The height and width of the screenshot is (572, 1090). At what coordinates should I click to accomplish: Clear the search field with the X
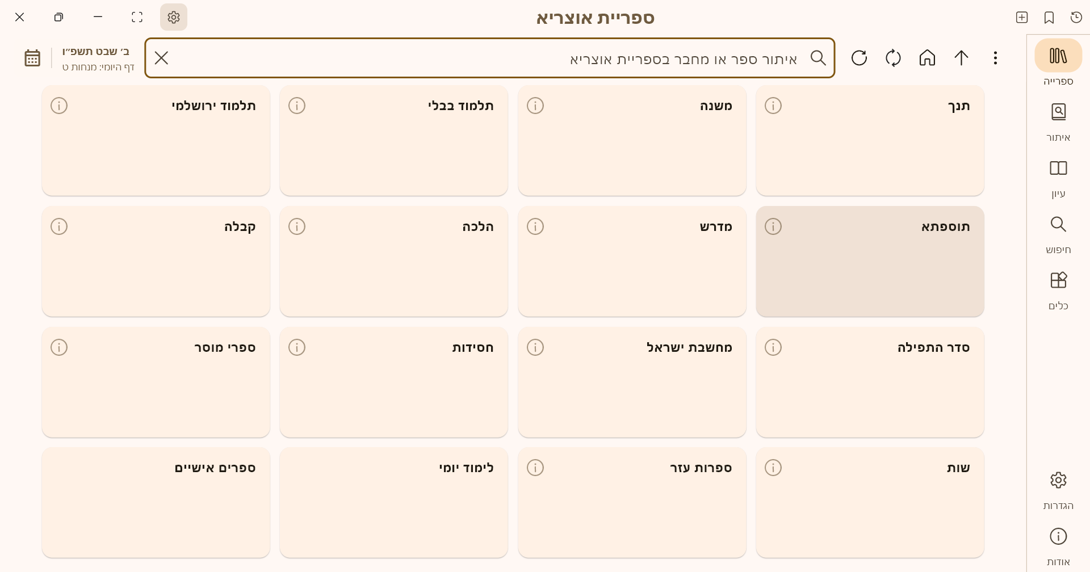point(161,58)
